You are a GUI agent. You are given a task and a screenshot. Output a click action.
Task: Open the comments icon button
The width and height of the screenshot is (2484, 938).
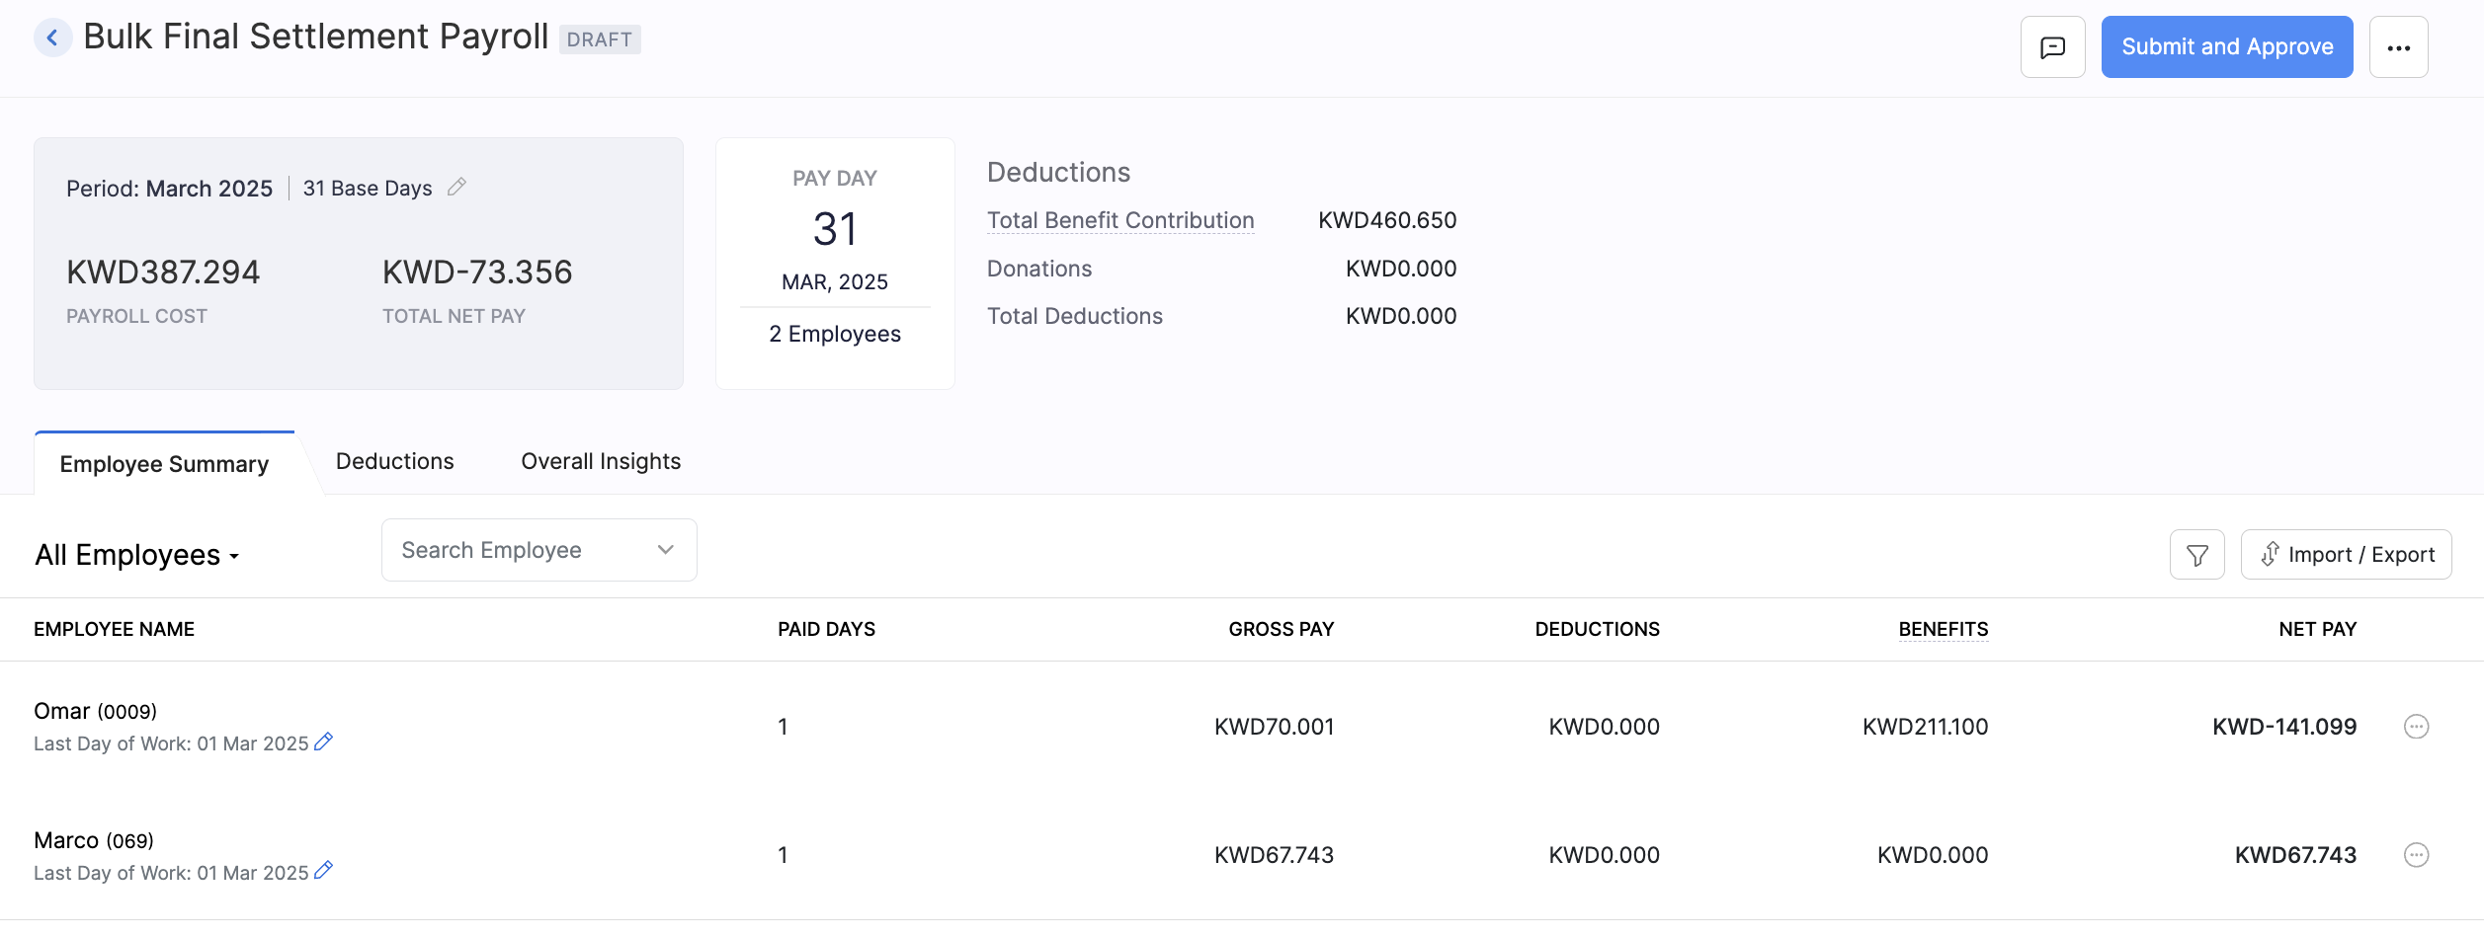2052,47
